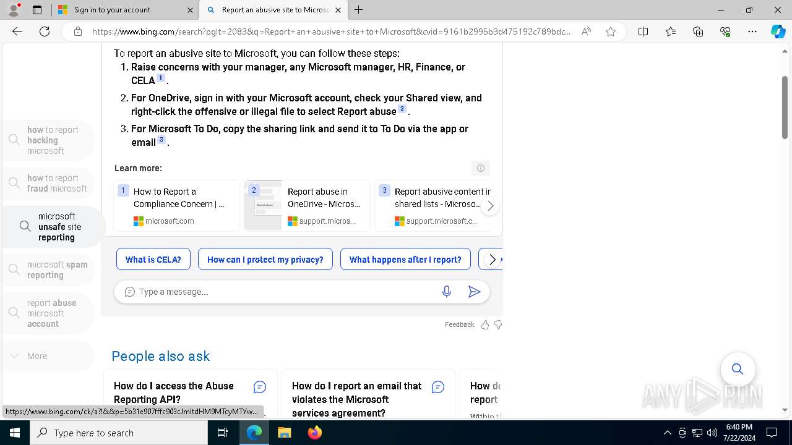Click the browser address bar URL
Viewport: 792px width, 445px height.
(331, 32)
